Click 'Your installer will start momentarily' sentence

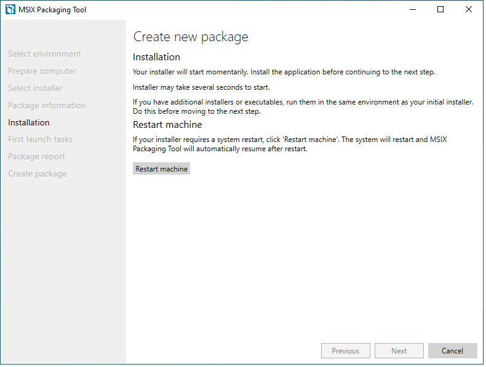click(285, 72)
